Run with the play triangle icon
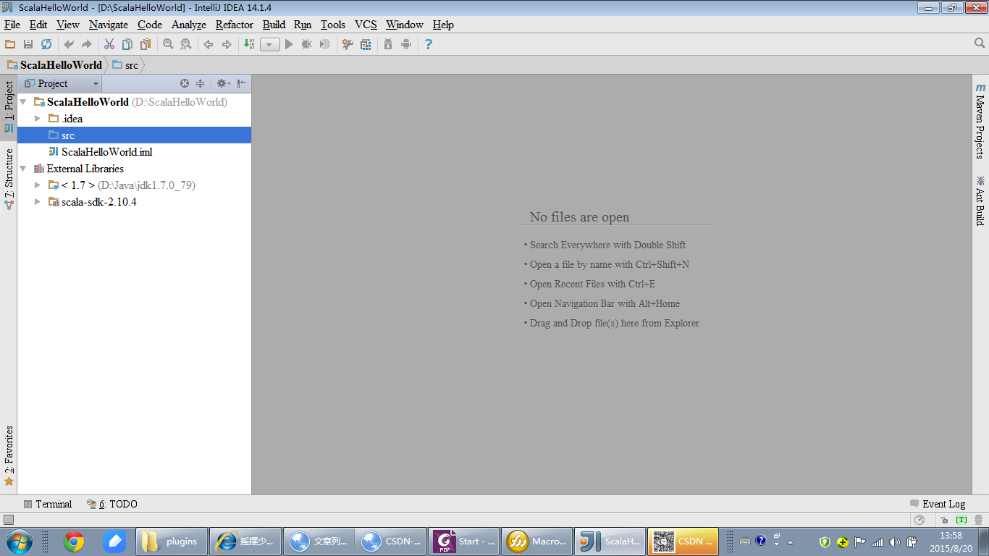 pyautogui.click(x=289, y=44)
